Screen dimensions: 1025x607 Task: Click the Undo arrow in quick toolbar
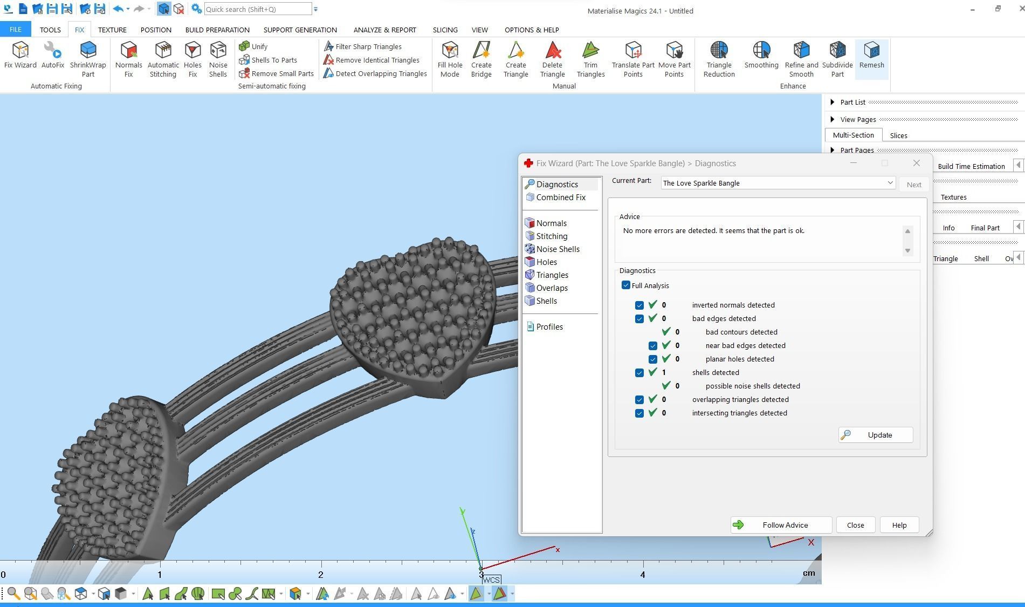point(118,9)
